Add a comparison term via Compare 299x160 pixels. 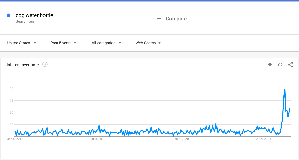click(176, 19)
